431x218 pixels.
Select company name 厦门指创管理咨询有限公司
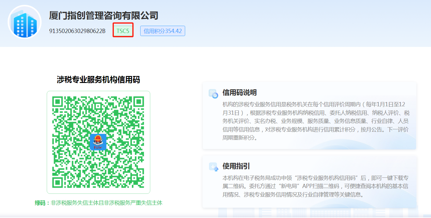104,15
